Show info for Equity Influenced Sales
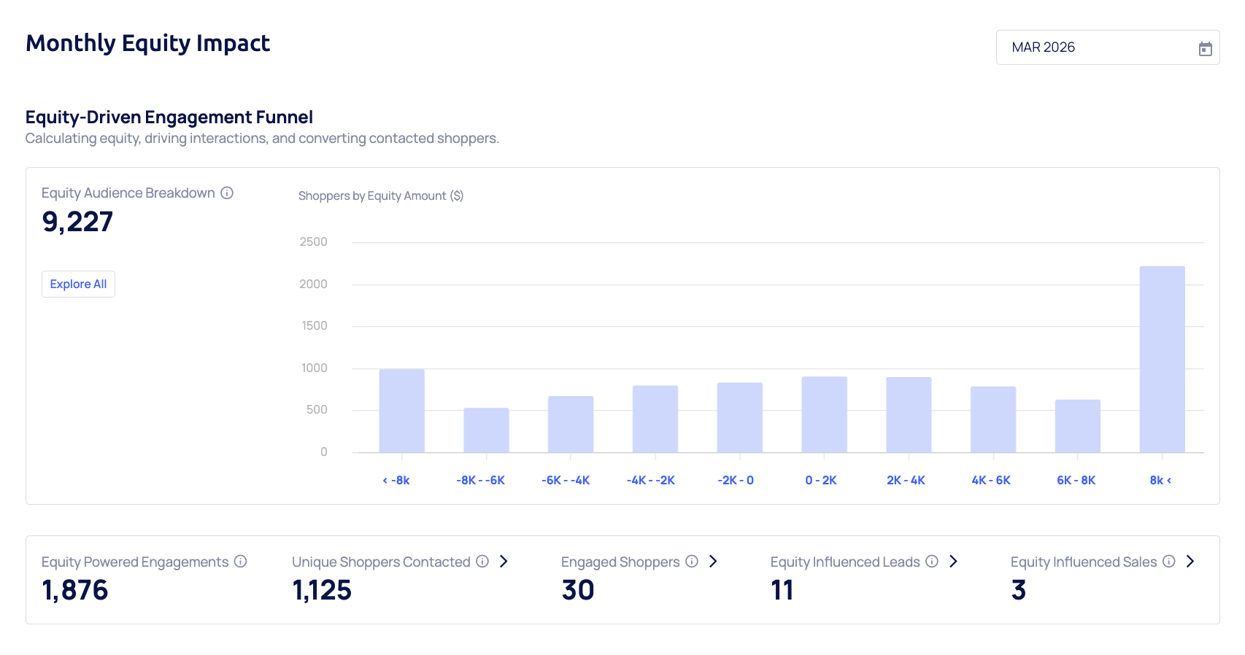This screenshot has height=655, width=1245. (x=1168, y=561)
